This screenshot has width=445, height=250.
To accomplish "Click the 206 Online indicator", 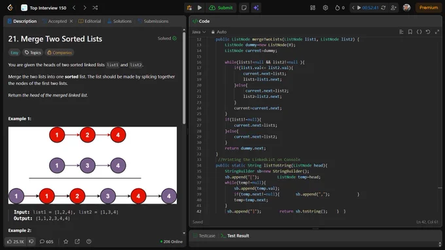I will [171, 241].
